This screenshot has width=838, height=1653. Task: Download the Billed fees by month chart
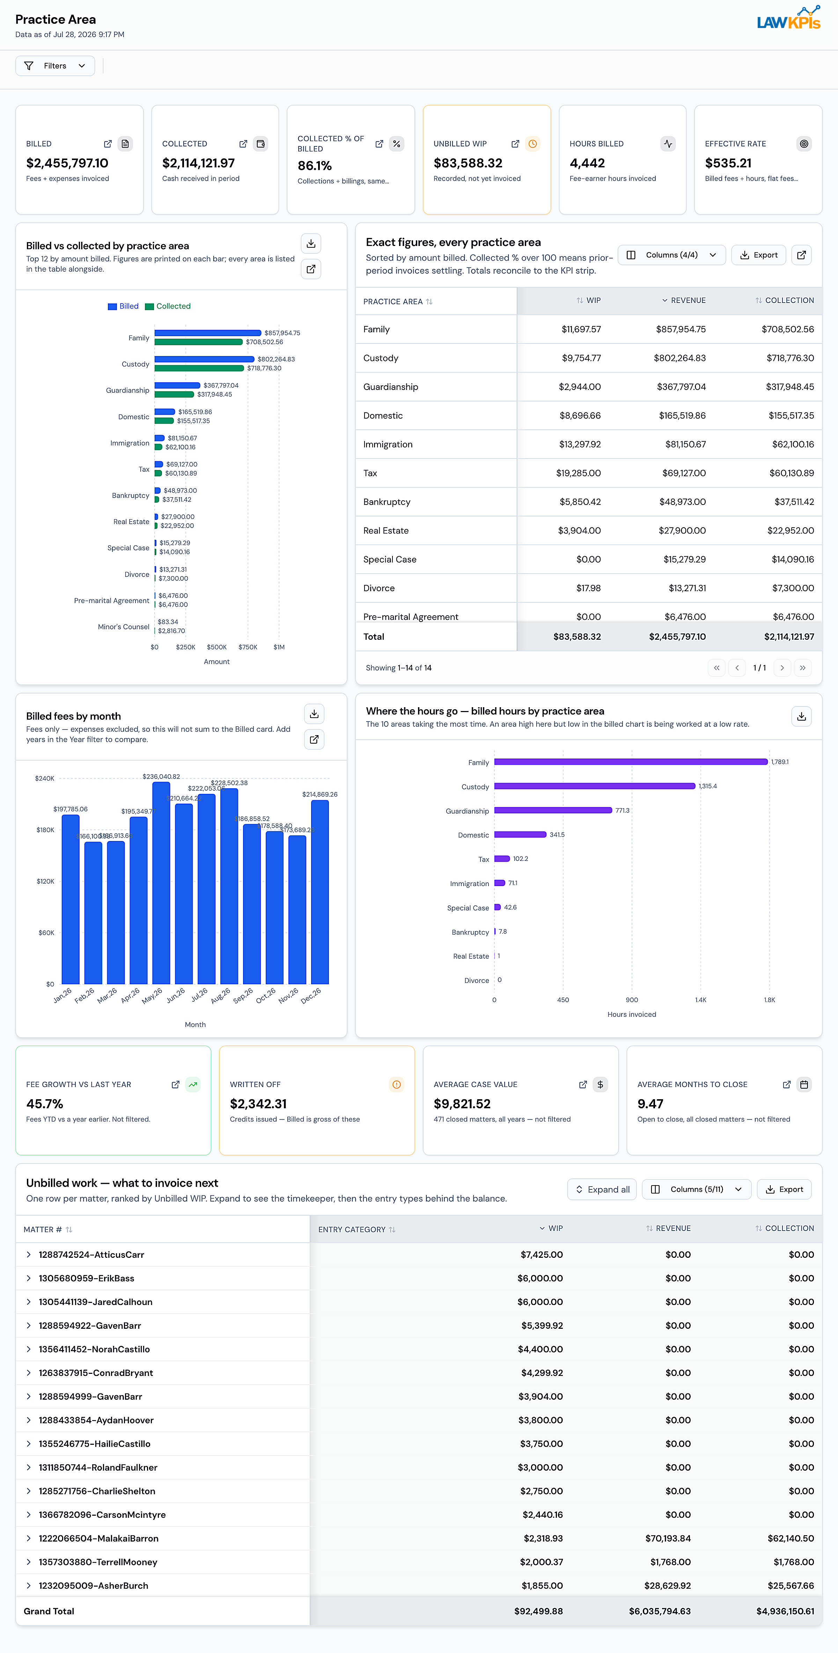[314, 713]
